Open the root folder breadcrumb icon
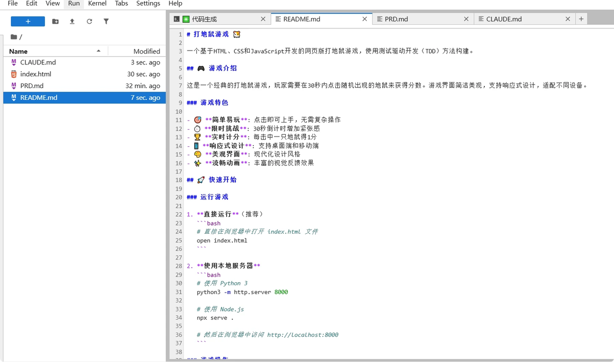614x362 pixels. (14, 37)
